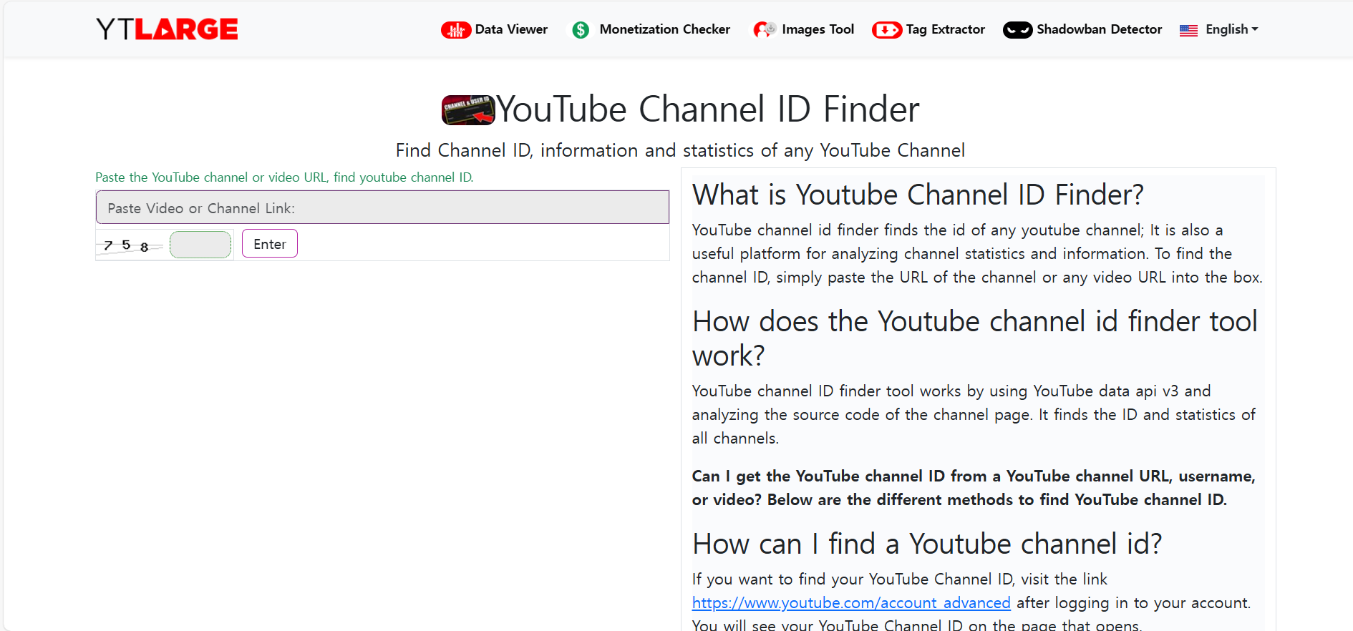The height and width of the screenshot is (631, 1353).
Task: Click the Images Tool icon
Action: [765, 30]
